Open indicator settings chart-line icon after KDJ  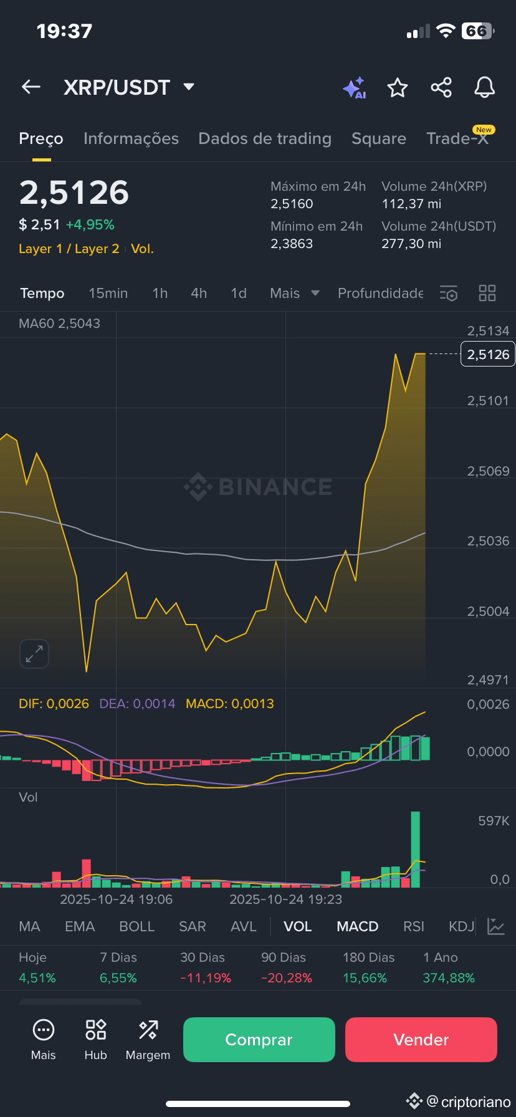pyautogui.click(x=496, y=926)
